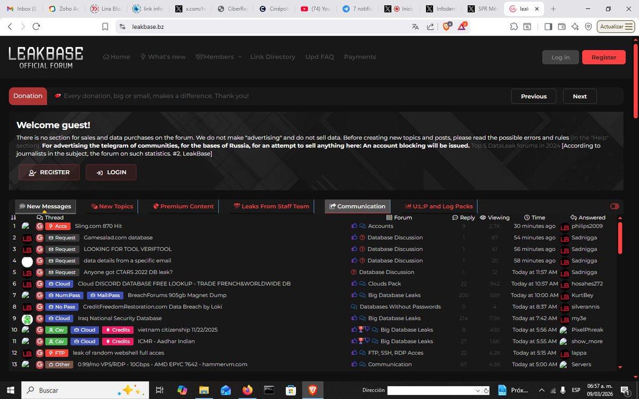
Task: Open Brave Rewards triangle icon
Action: tap(462, 27)
